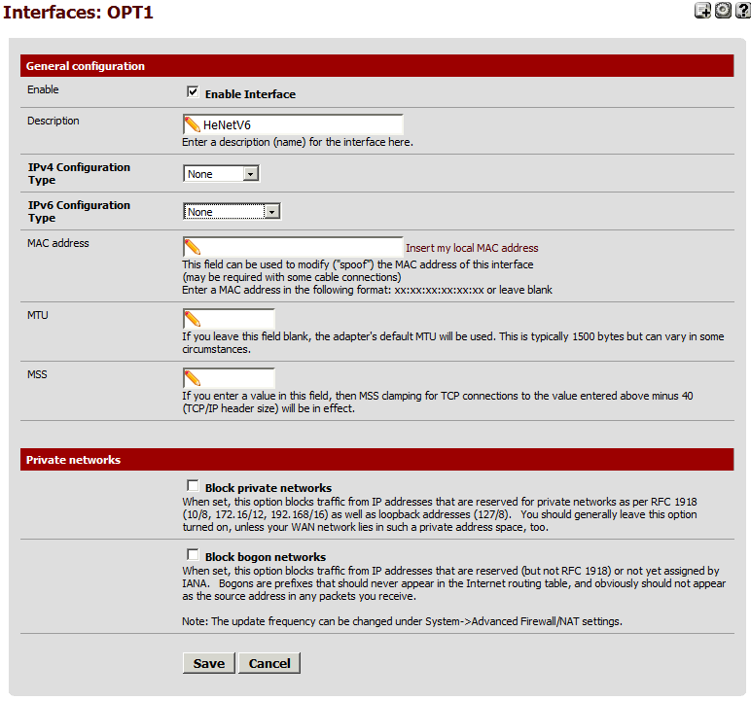Click the add shortcut page icon

[x=701, y=11]
